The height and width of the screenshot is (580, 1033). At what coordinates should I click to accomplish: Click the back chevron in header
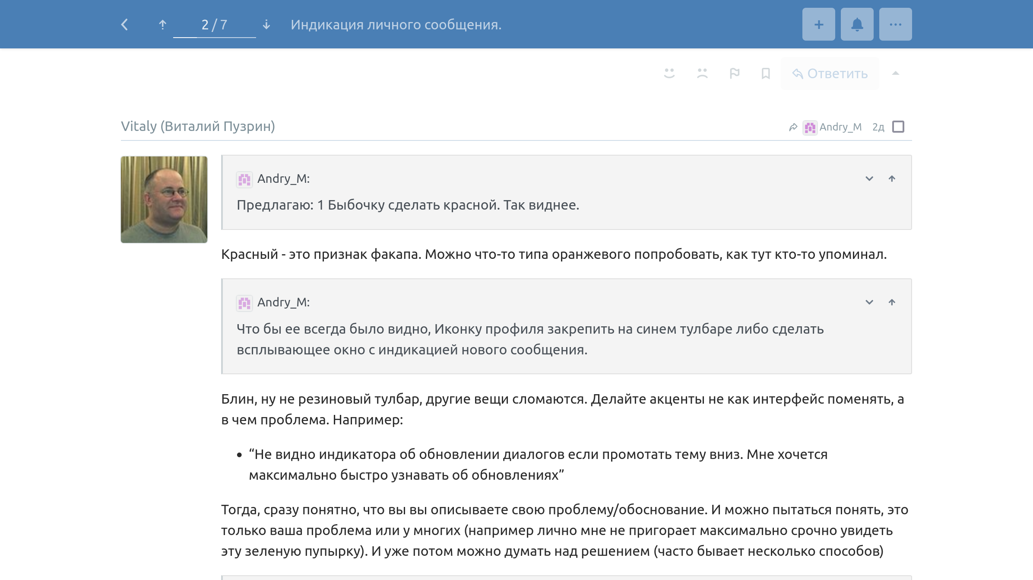[125, 25]
